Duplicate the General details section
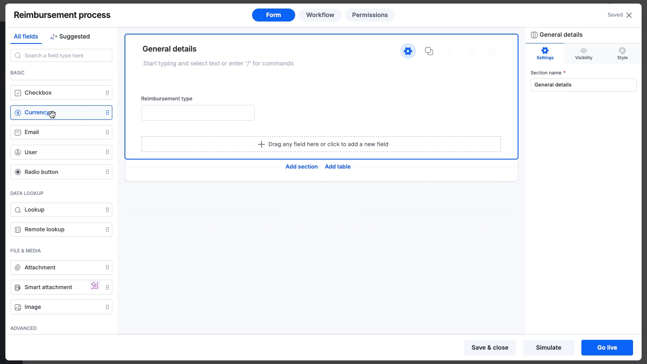 429,51
